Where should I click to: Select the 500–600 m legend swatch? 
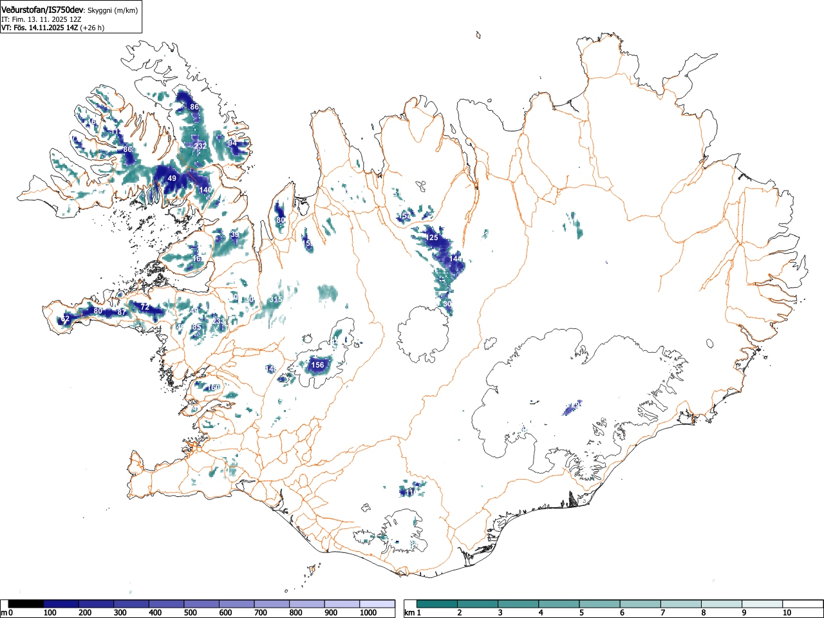pyautogui.click(x=201, y=604)
